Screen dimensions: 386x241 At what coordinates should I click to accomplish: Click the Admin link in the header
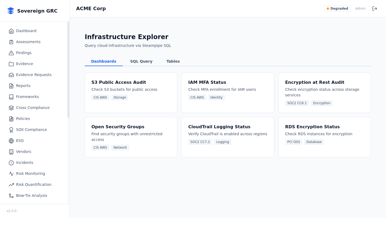point(360,8)
